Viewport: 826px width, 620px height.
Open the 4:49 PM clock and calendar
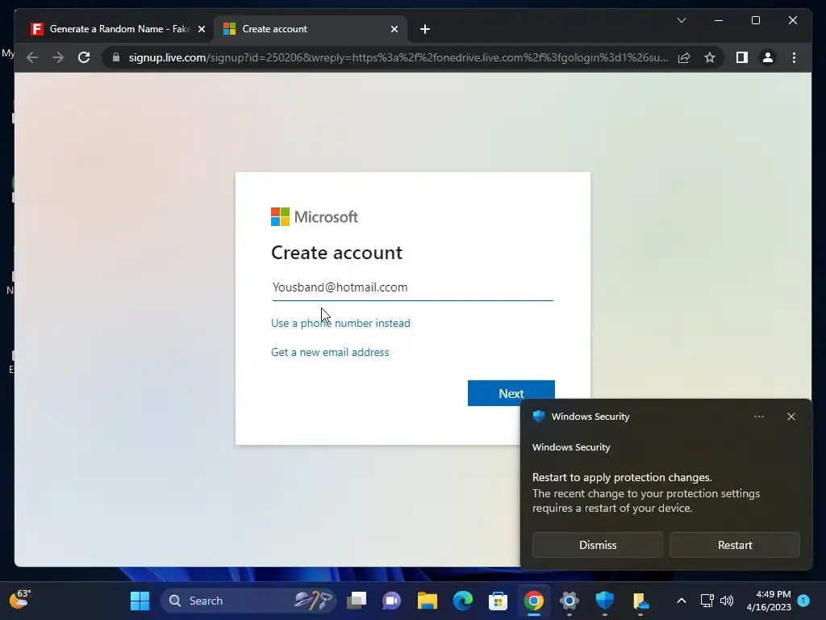point(769,601)
